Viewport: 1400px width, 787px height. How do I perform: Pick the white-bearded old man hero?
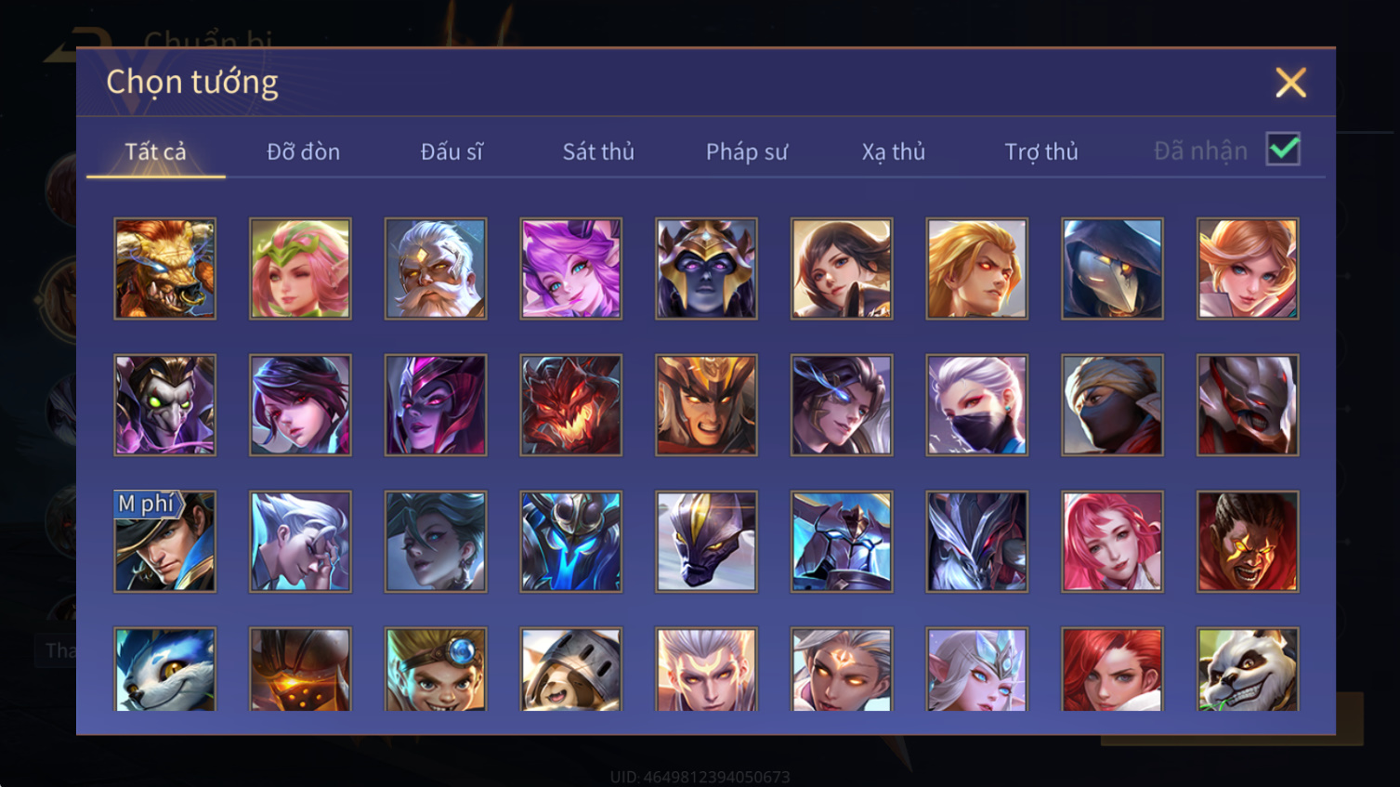tap(436, 269)
